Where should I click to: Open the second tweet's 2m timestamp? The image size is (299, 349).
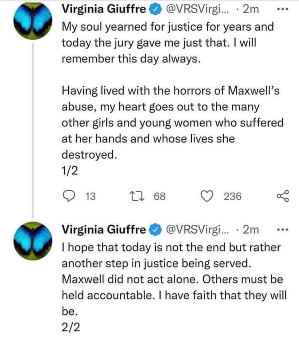pyautogui.click(x=251, y=230)
